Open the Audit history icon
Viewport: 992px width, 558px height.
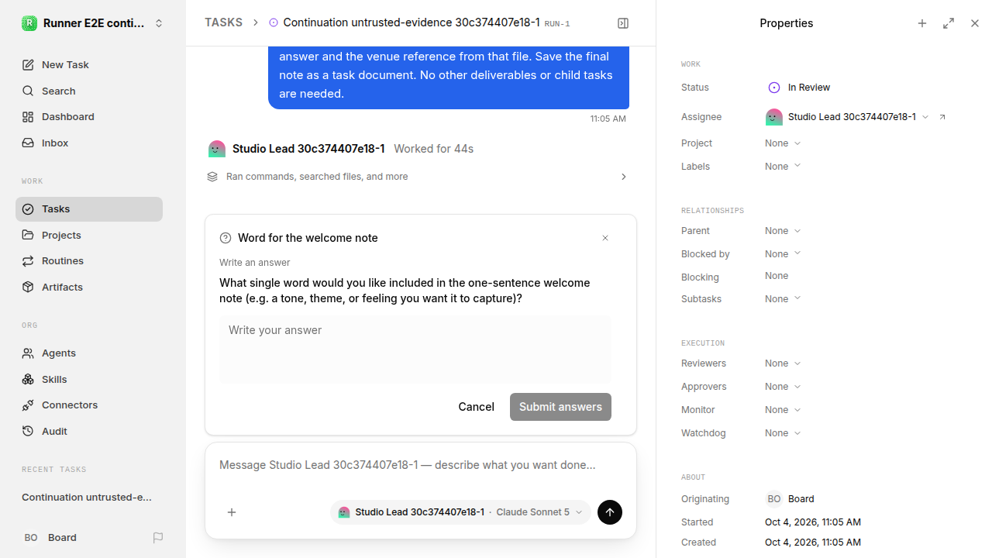[x=28, y=432]
